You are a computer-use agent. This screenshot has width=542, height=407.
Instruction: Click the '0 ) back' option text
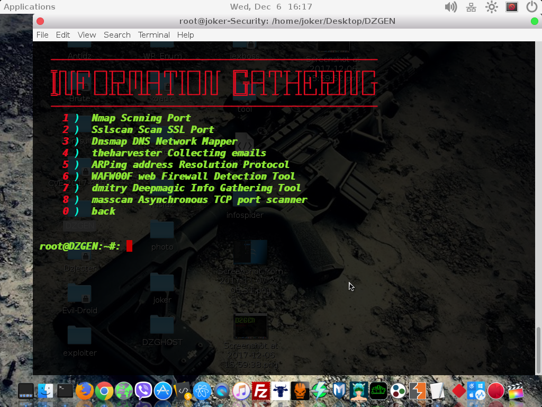pos(89,211)
